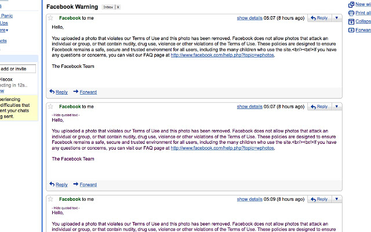Open Facebook help link in second message
This screenshot has height=232, width=371.
click(x=222, y=148)
